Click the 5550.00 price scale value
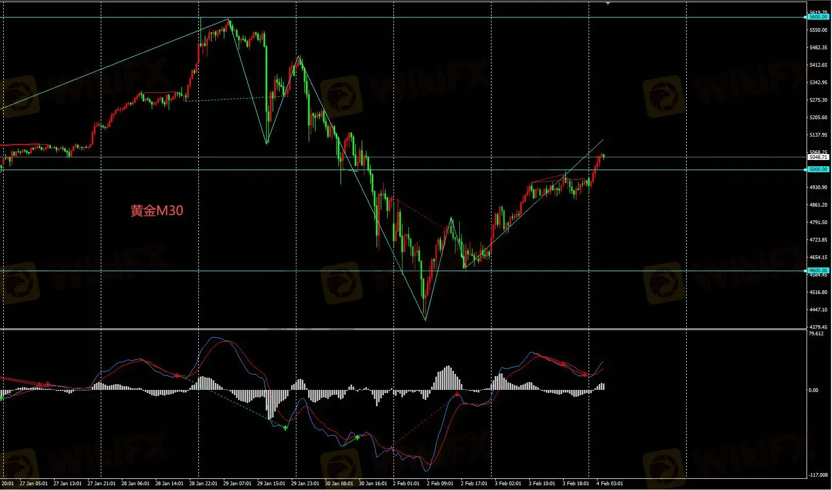Screen dimensions: 832x490 click(x=818, y=30)
